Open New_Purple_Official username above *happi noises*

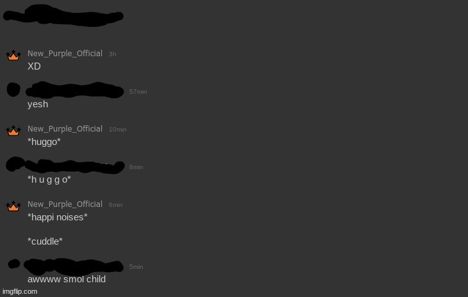tap(65, 204)
